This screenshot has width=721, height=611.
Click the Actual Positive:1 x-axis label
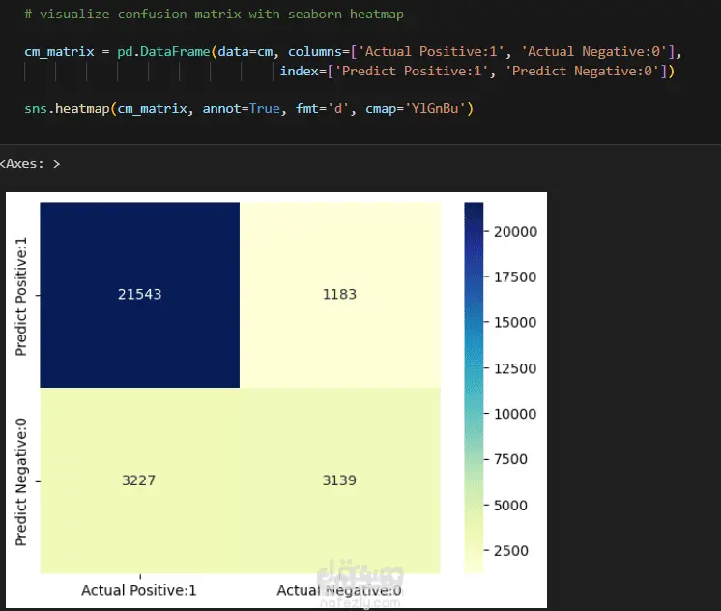tap(139, 591)
